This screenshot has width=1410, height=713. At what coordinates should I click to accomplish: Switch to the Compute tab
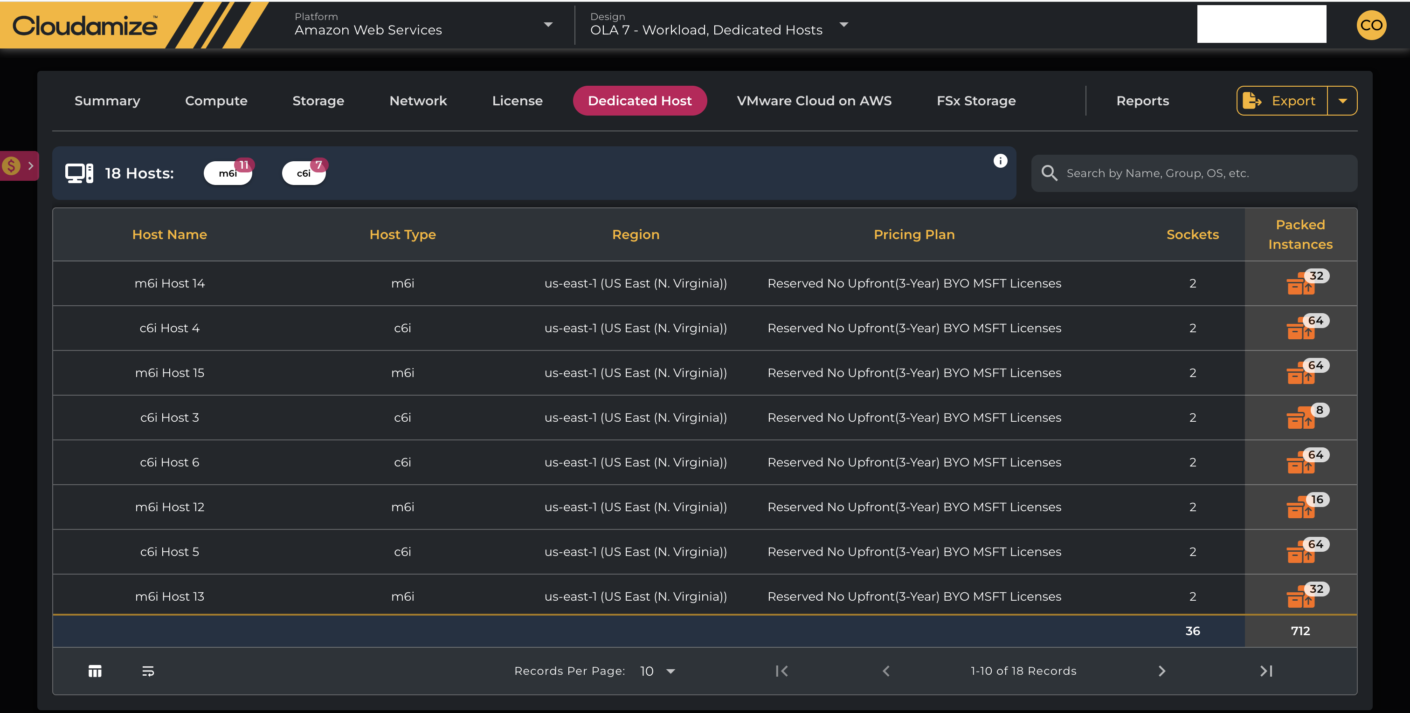[216, 101]
